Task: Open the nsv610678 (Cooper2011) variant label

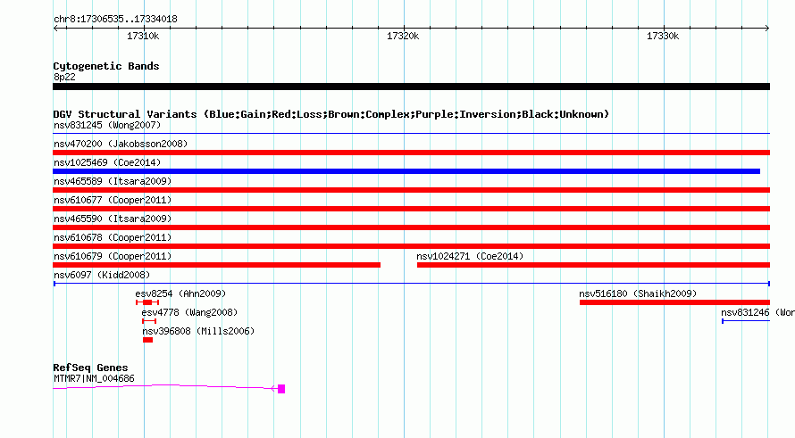Action: pyautogui.click(x=113, y=237)
